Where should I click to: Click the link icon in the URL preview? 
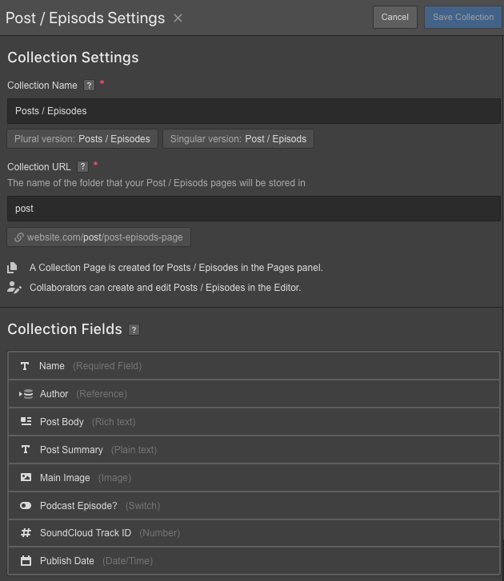click(19, 237)
